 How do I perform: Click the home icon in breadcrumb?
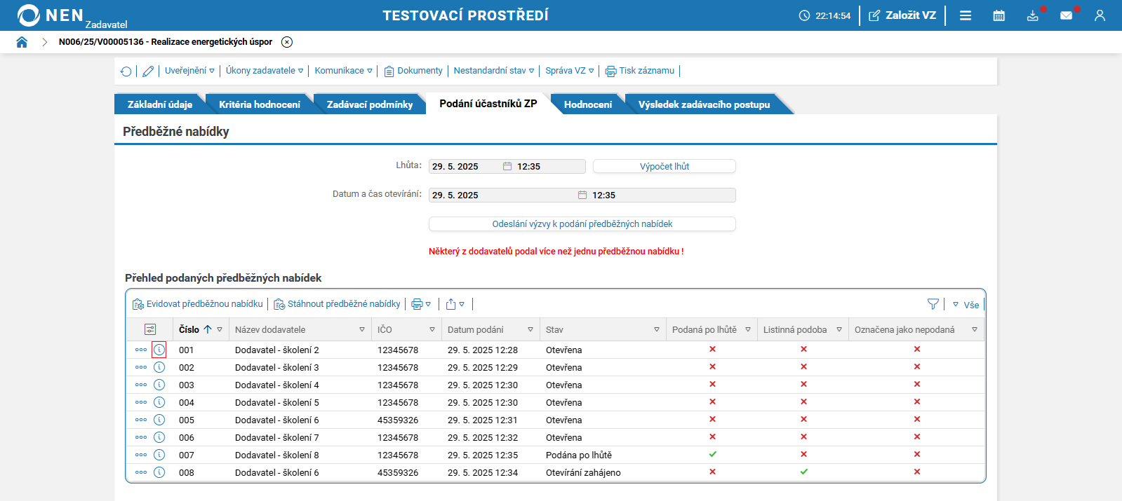tap(22, 42)
